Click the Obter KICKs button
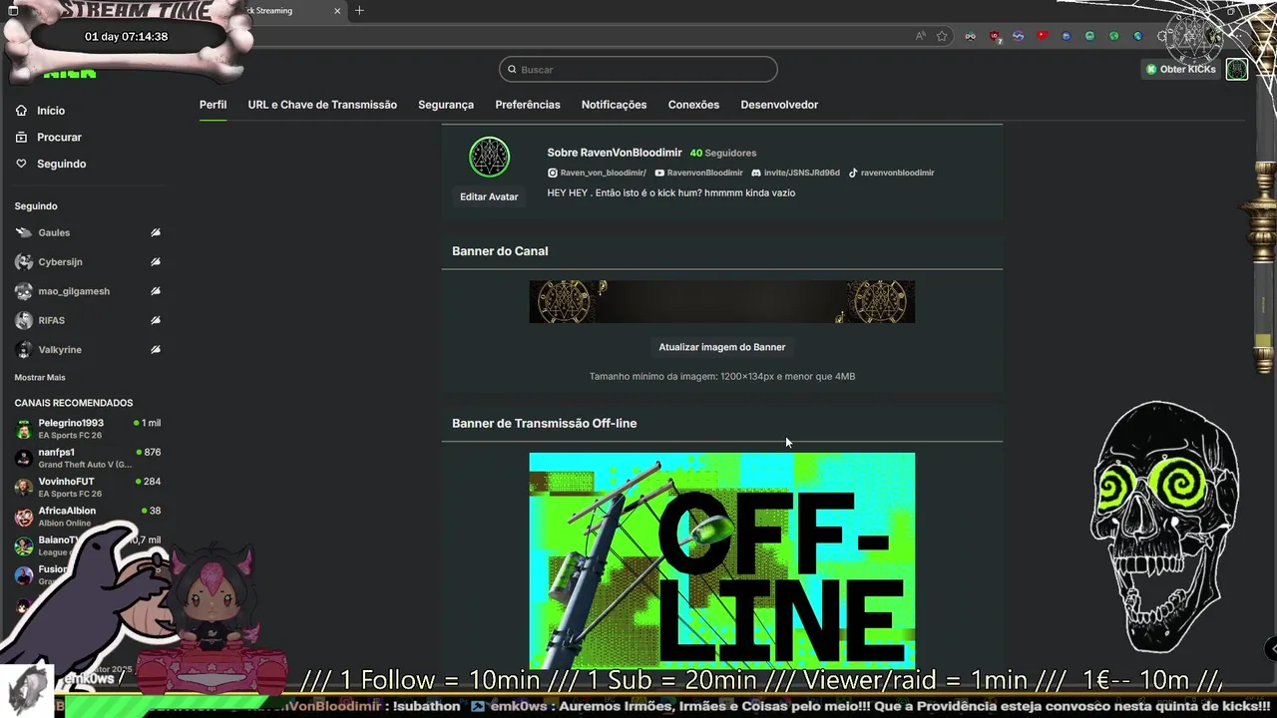Screen dimensions: 1277x718 pos(1180,70)
